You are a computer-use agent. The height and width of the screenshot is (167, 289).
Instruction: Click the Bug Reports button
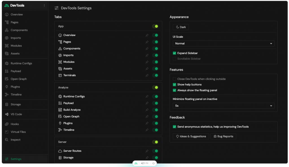click(x=223, y=136)
